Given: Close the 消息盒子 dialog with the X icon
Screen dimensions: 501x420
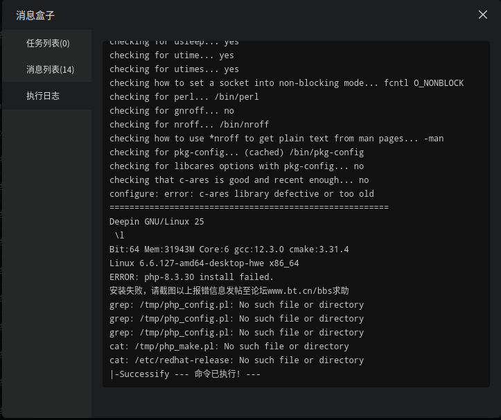Looking at the screenshot, I should [483, 15].
